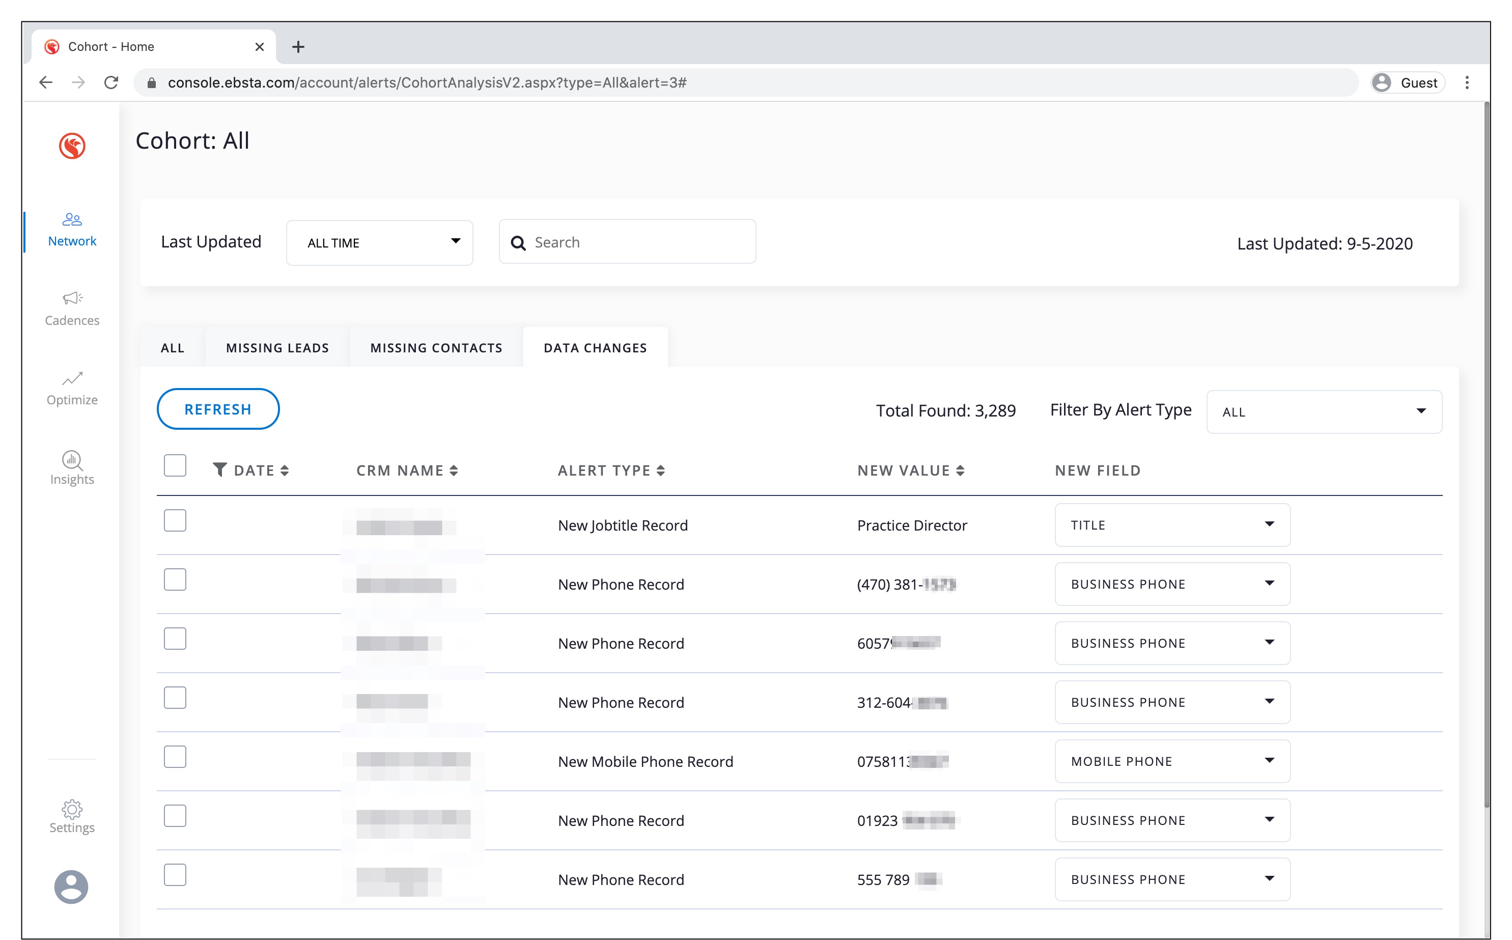The image size is (1512, 940).
Task: Open the Filter By Alert Type dropdown
Action: (1323, 411)
